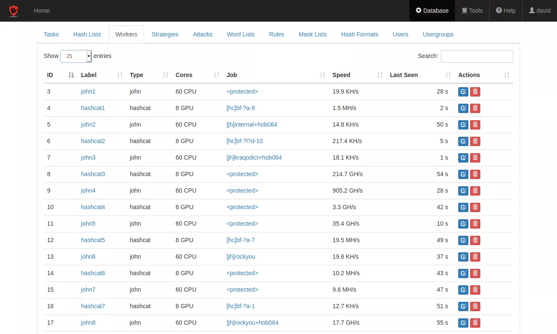Click edit icon for john3 row

(463, 158)
